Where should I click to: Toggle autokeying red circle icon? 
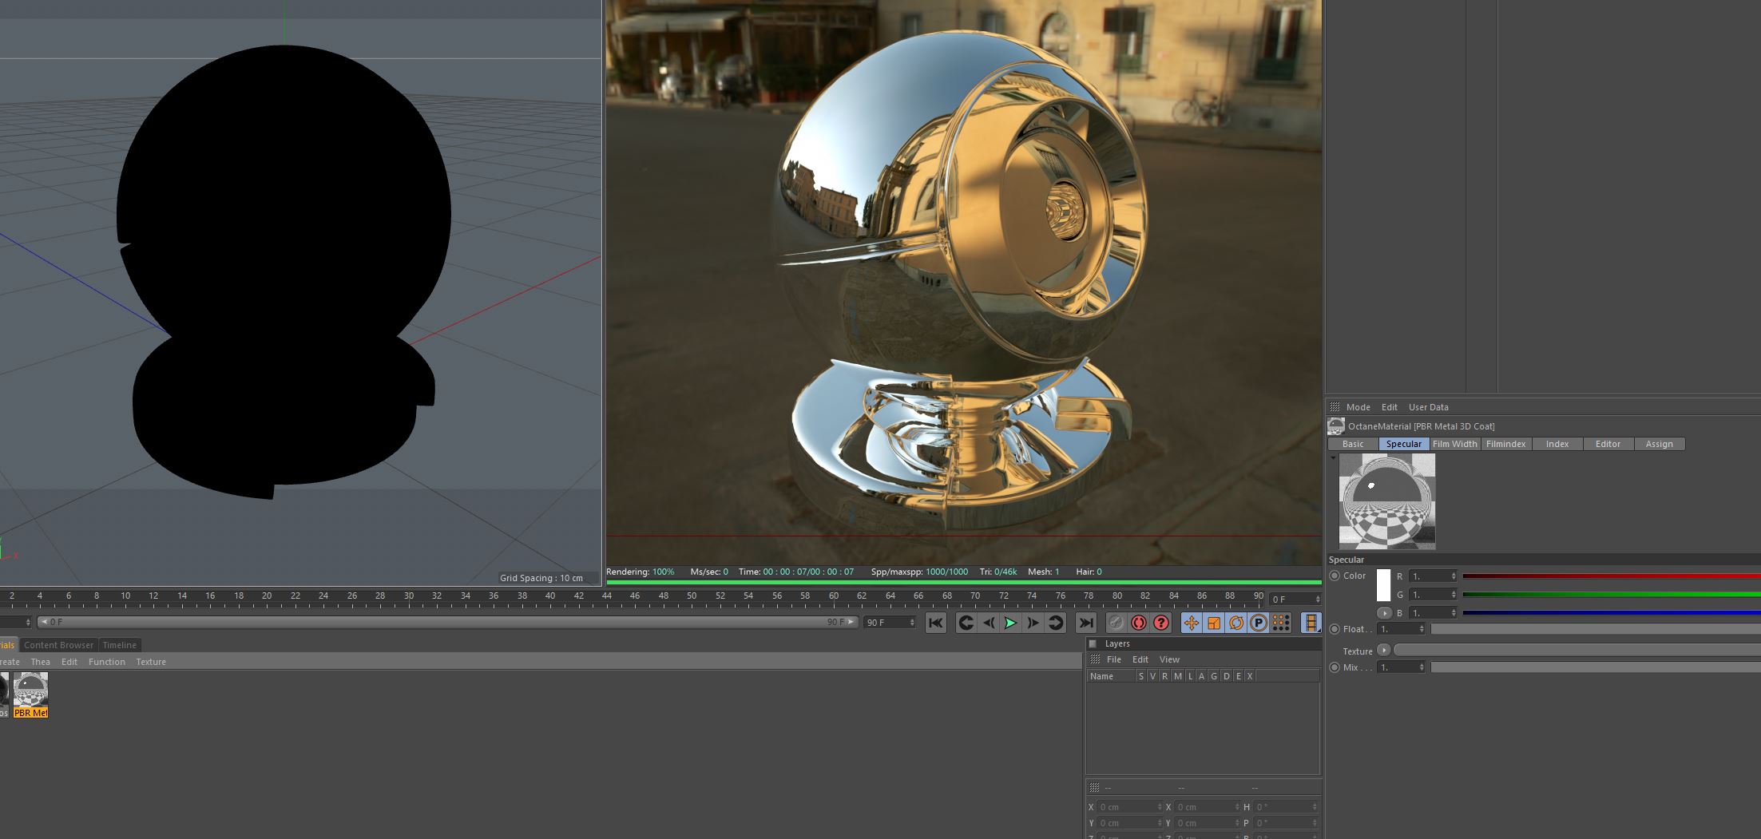coord(1139,623)
